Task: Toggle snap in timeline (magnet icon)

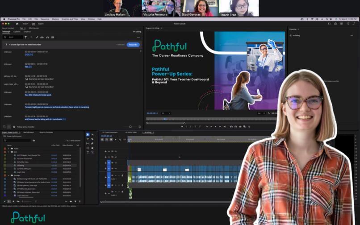Action: pos(105,139)
